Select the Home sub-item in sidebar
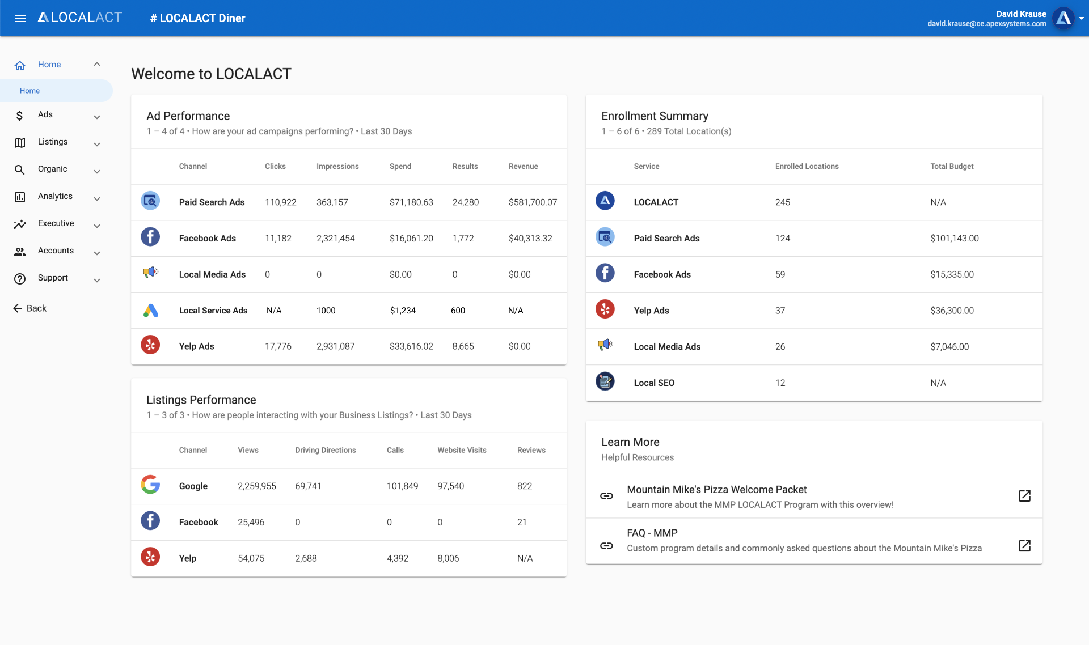 pos(56,91)
